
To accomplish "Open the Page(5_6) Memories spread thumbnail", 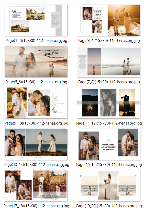I will click(x=36, y=61).
